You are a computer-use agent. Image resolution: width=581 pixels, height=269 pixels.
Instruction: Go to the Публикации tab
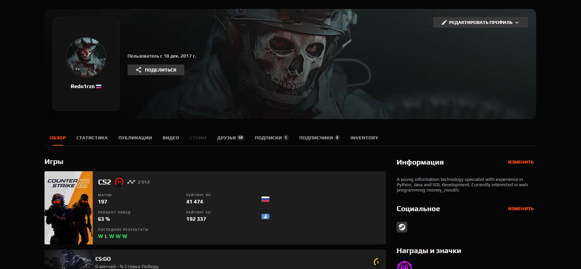coord(135,138)
